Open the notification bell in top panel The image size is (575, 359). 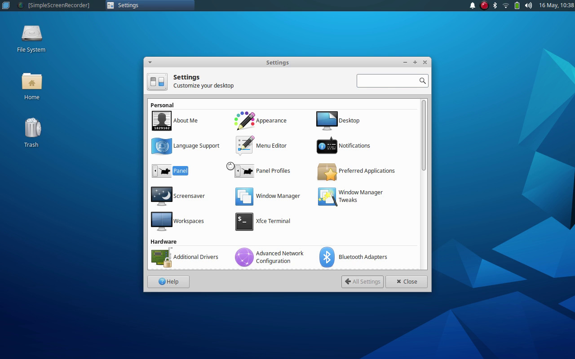point(473,5)
